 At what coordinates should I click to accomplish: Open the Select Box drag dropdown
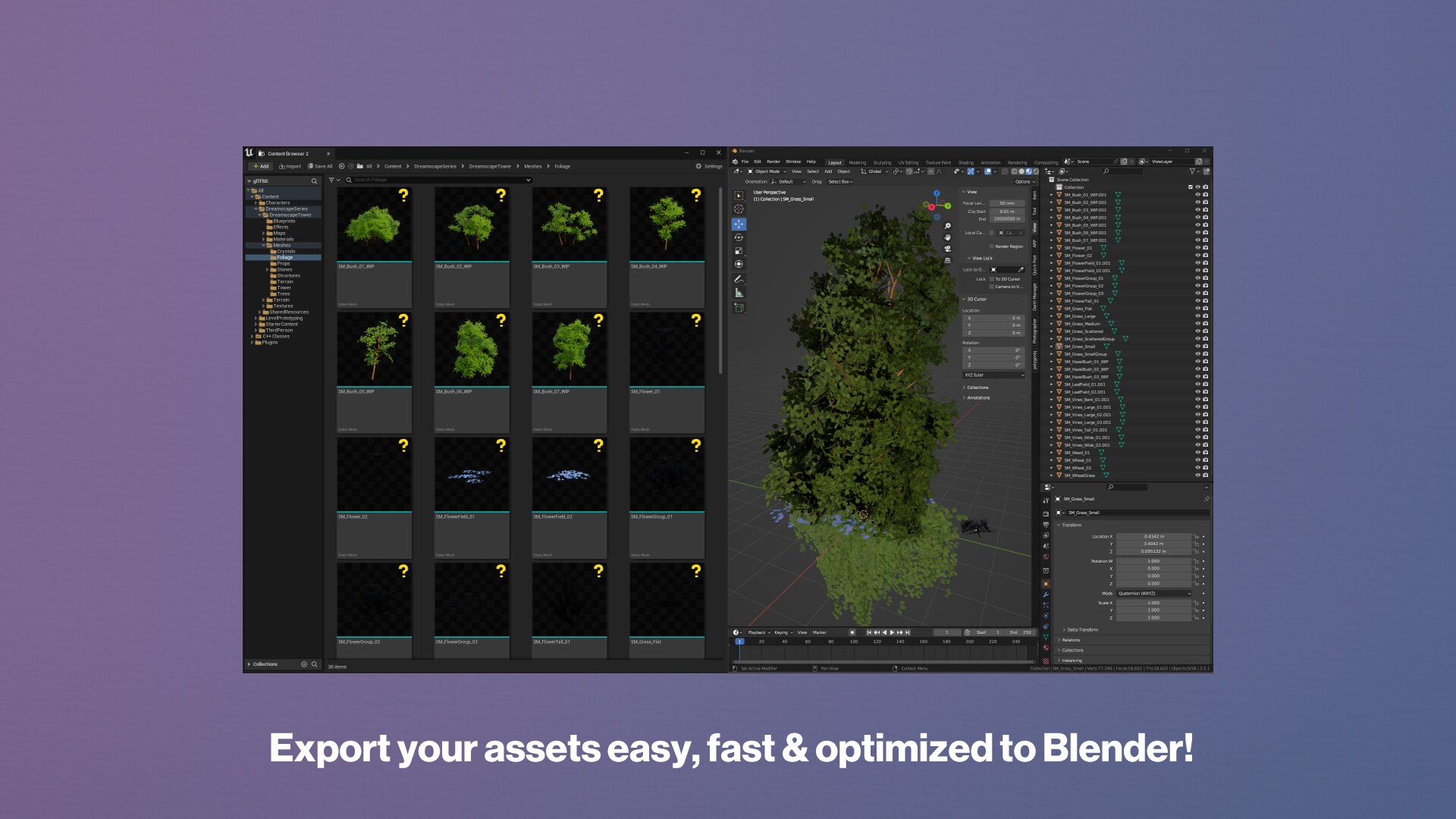840,182
